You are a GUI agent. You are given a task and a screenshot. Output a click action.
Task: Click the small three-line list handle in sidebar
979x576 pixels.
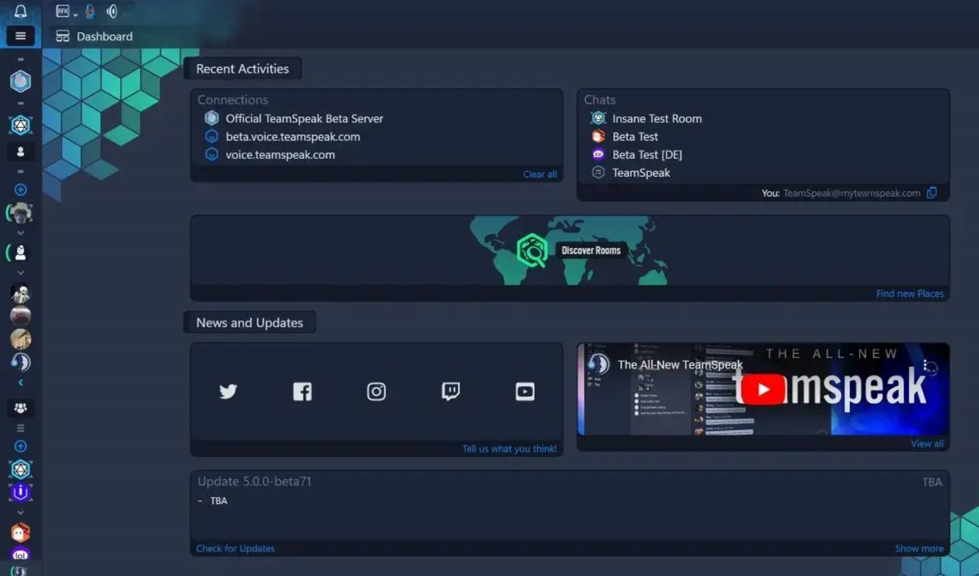(x=20, y=428)
